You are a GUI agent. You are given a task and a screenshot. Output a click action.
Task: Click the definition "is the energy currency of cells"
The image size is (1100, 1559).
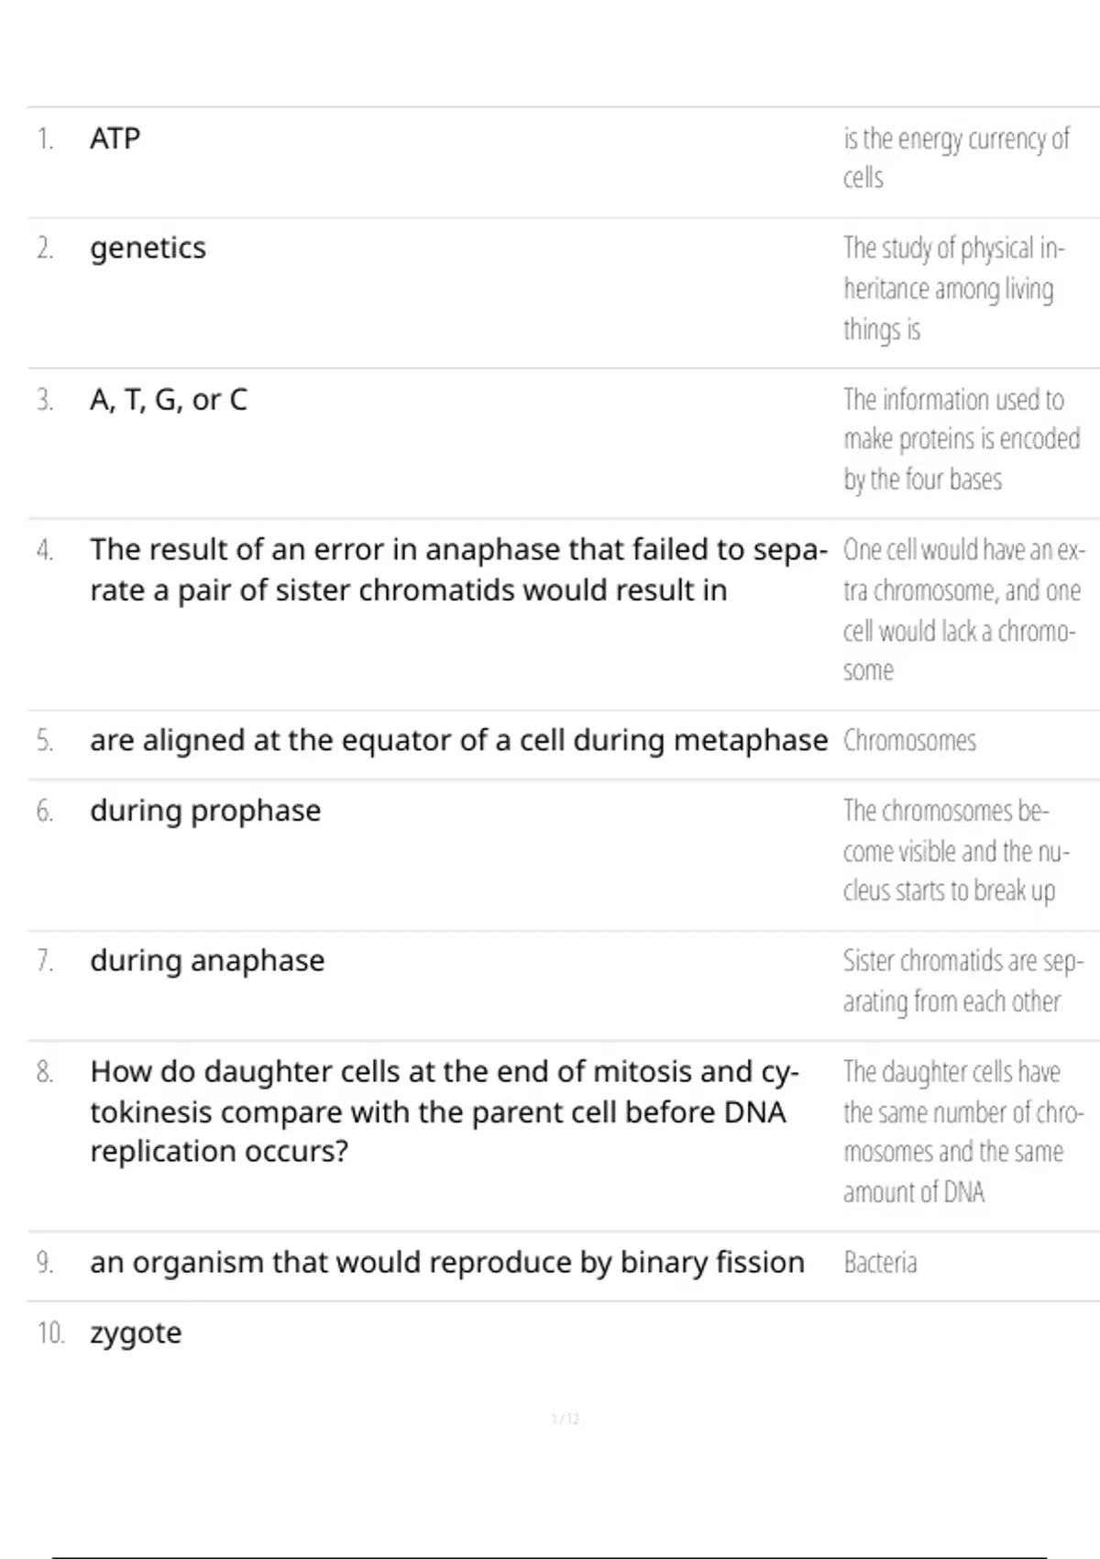click(x=955, y=158)
